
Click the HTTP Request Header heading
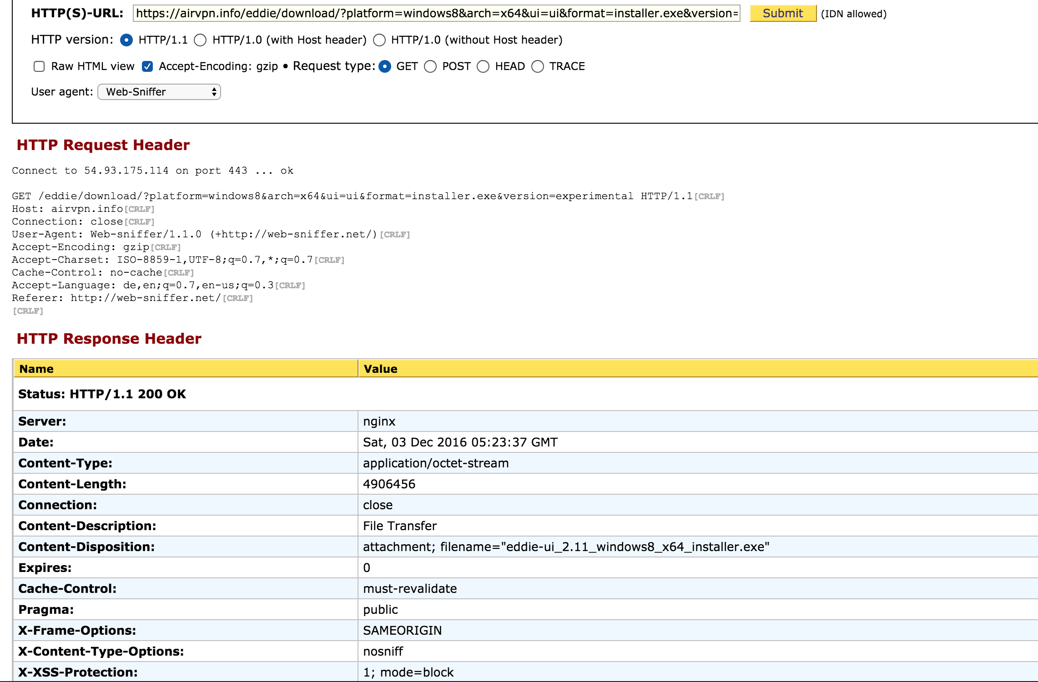click(103, 145)
